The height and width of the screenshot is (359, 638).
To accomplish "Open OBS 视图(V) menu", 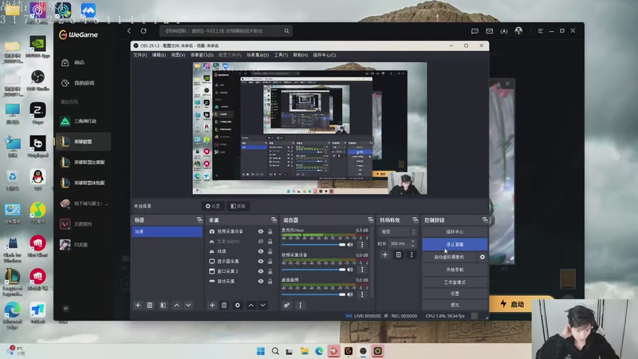I will tap(178, 55).
